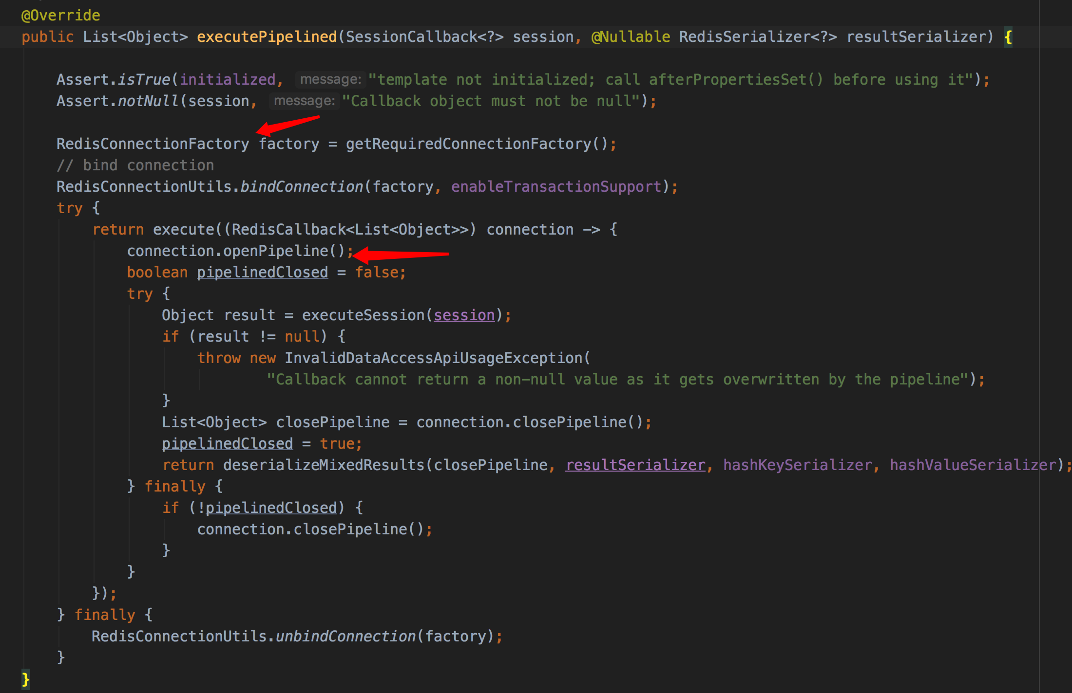Image resolution: width=1072 pixels, height=693 pixels.
Task: Click the "// bind connection" comment
Action: (x=135, y=165)
